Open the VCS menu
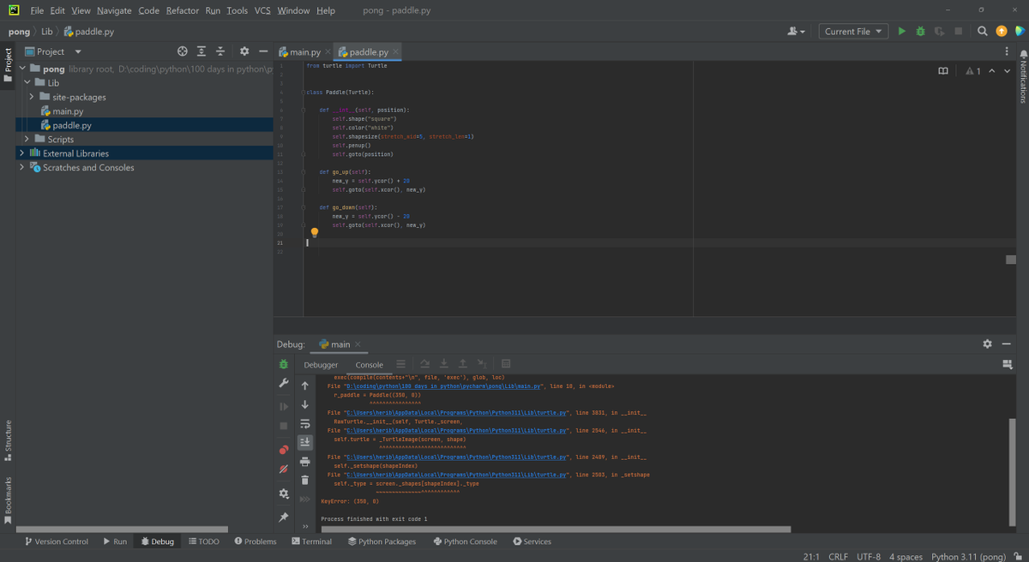1029x562 pixels. (x=262, y=10)
